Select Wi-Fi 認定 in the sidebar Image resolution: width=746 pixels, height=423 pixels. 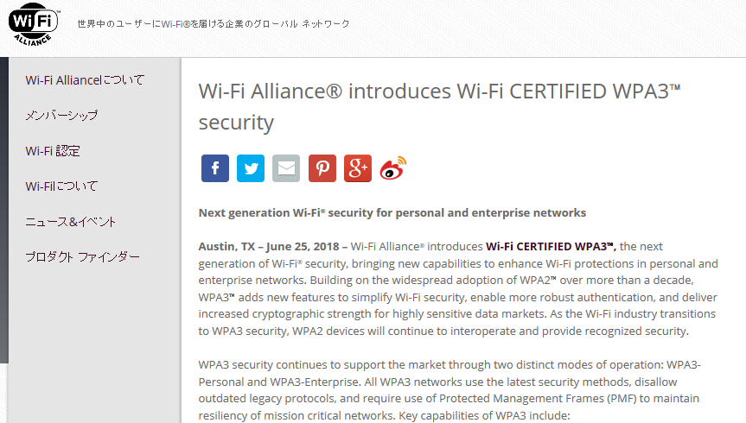[x=53, y=151]
